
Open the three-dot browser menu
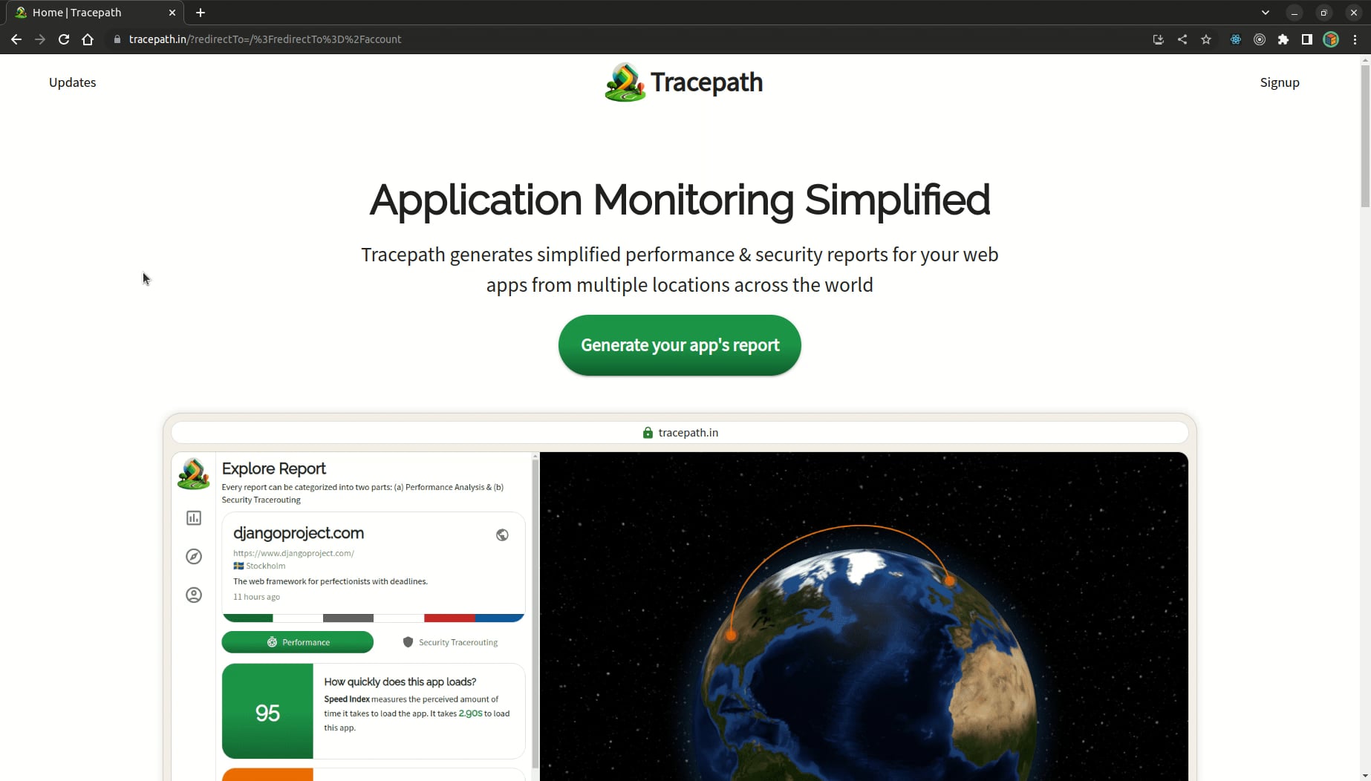[1356, 39]
